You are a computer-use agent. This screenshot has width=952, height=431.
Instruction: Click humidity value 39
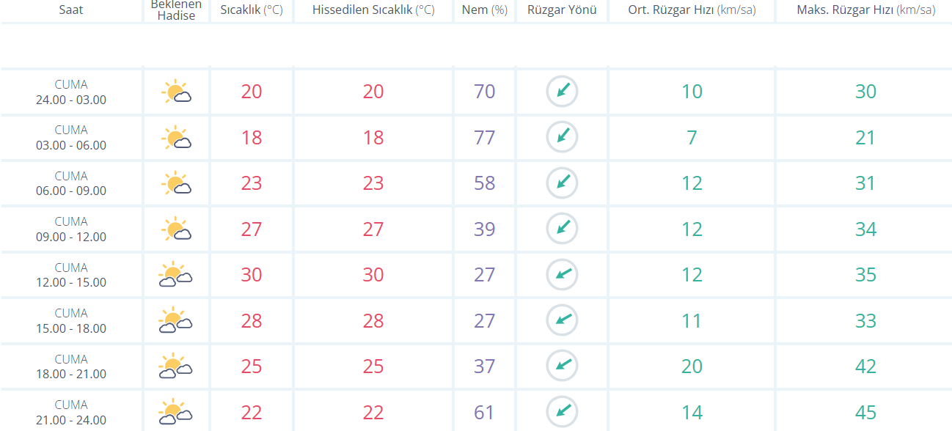coord(485,229)
